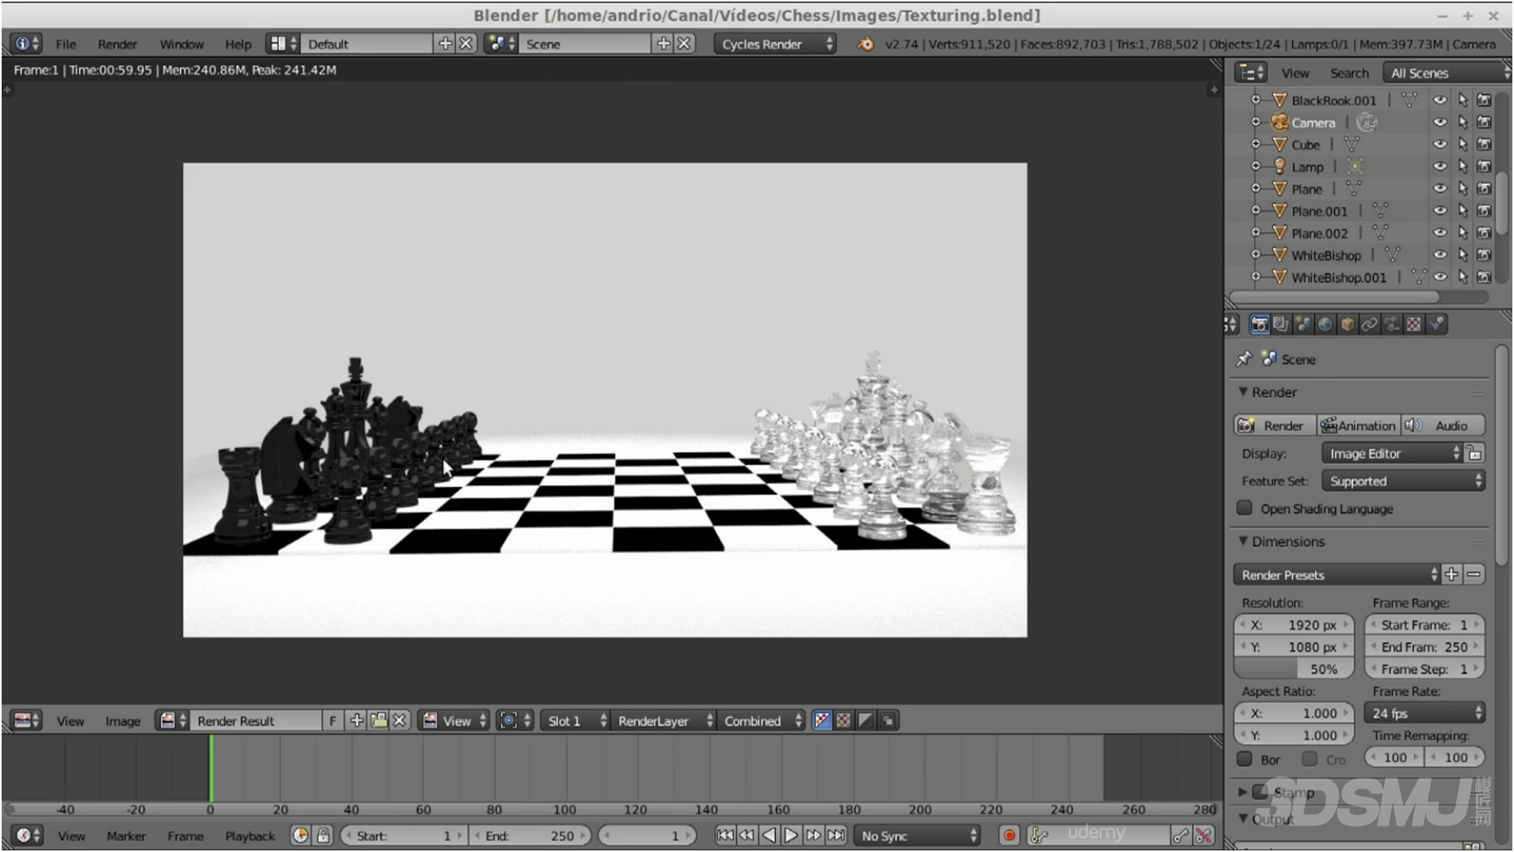Toggle renderability camera for WhiteBishop
This screenshot has height=852, width=1514.
click(1483, 255)
